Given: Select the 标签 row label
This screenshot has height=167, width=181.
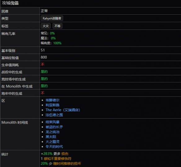Looking at the screenshot, I should pyautogui.click(x=5, y=26).
